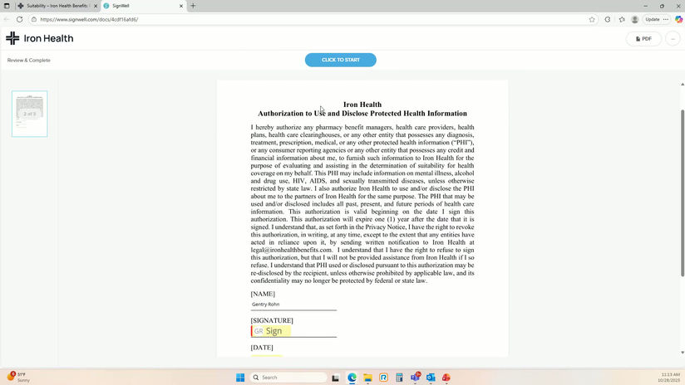Click the document's vertical scrollbar thumb
This screenshot has height=385, width=685.
click(683, 192)
